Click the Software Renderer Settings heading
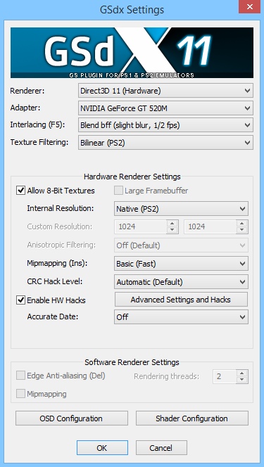Screen dimensions: 264x467 tap(132, 362)
